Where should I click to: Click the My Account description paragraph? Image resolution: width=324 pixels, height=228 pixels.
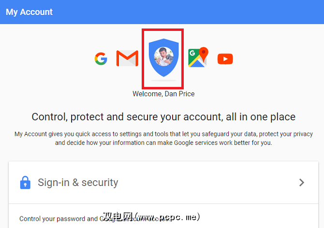click(163, 138)
